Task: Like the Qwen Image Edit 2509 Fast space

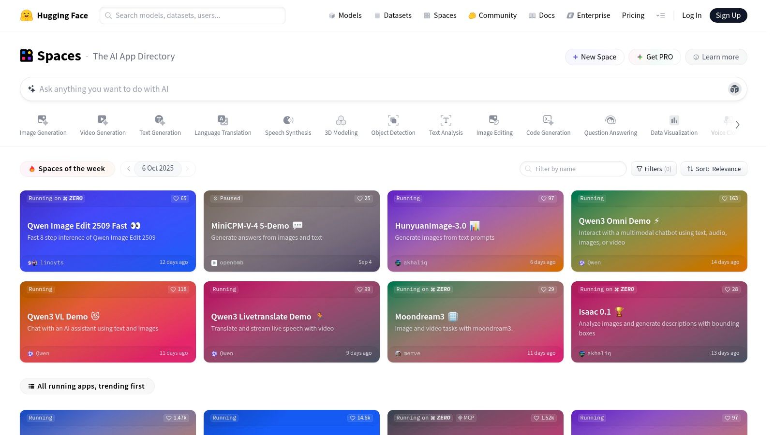Action: click(180, 199)
